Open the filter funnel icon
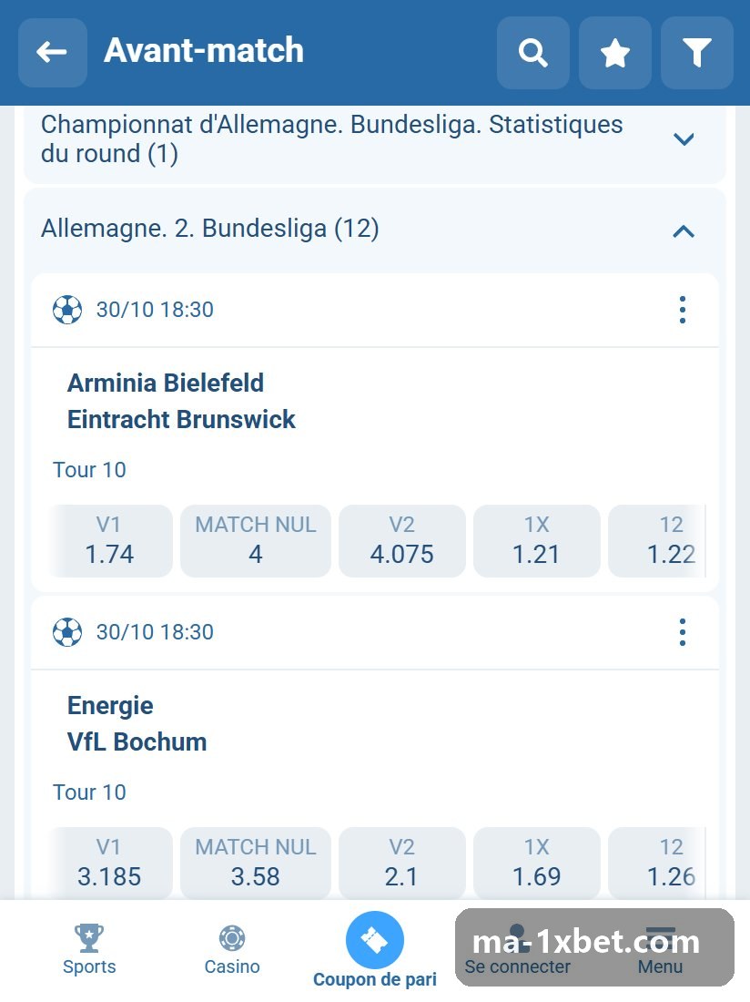 coord(696,53)
